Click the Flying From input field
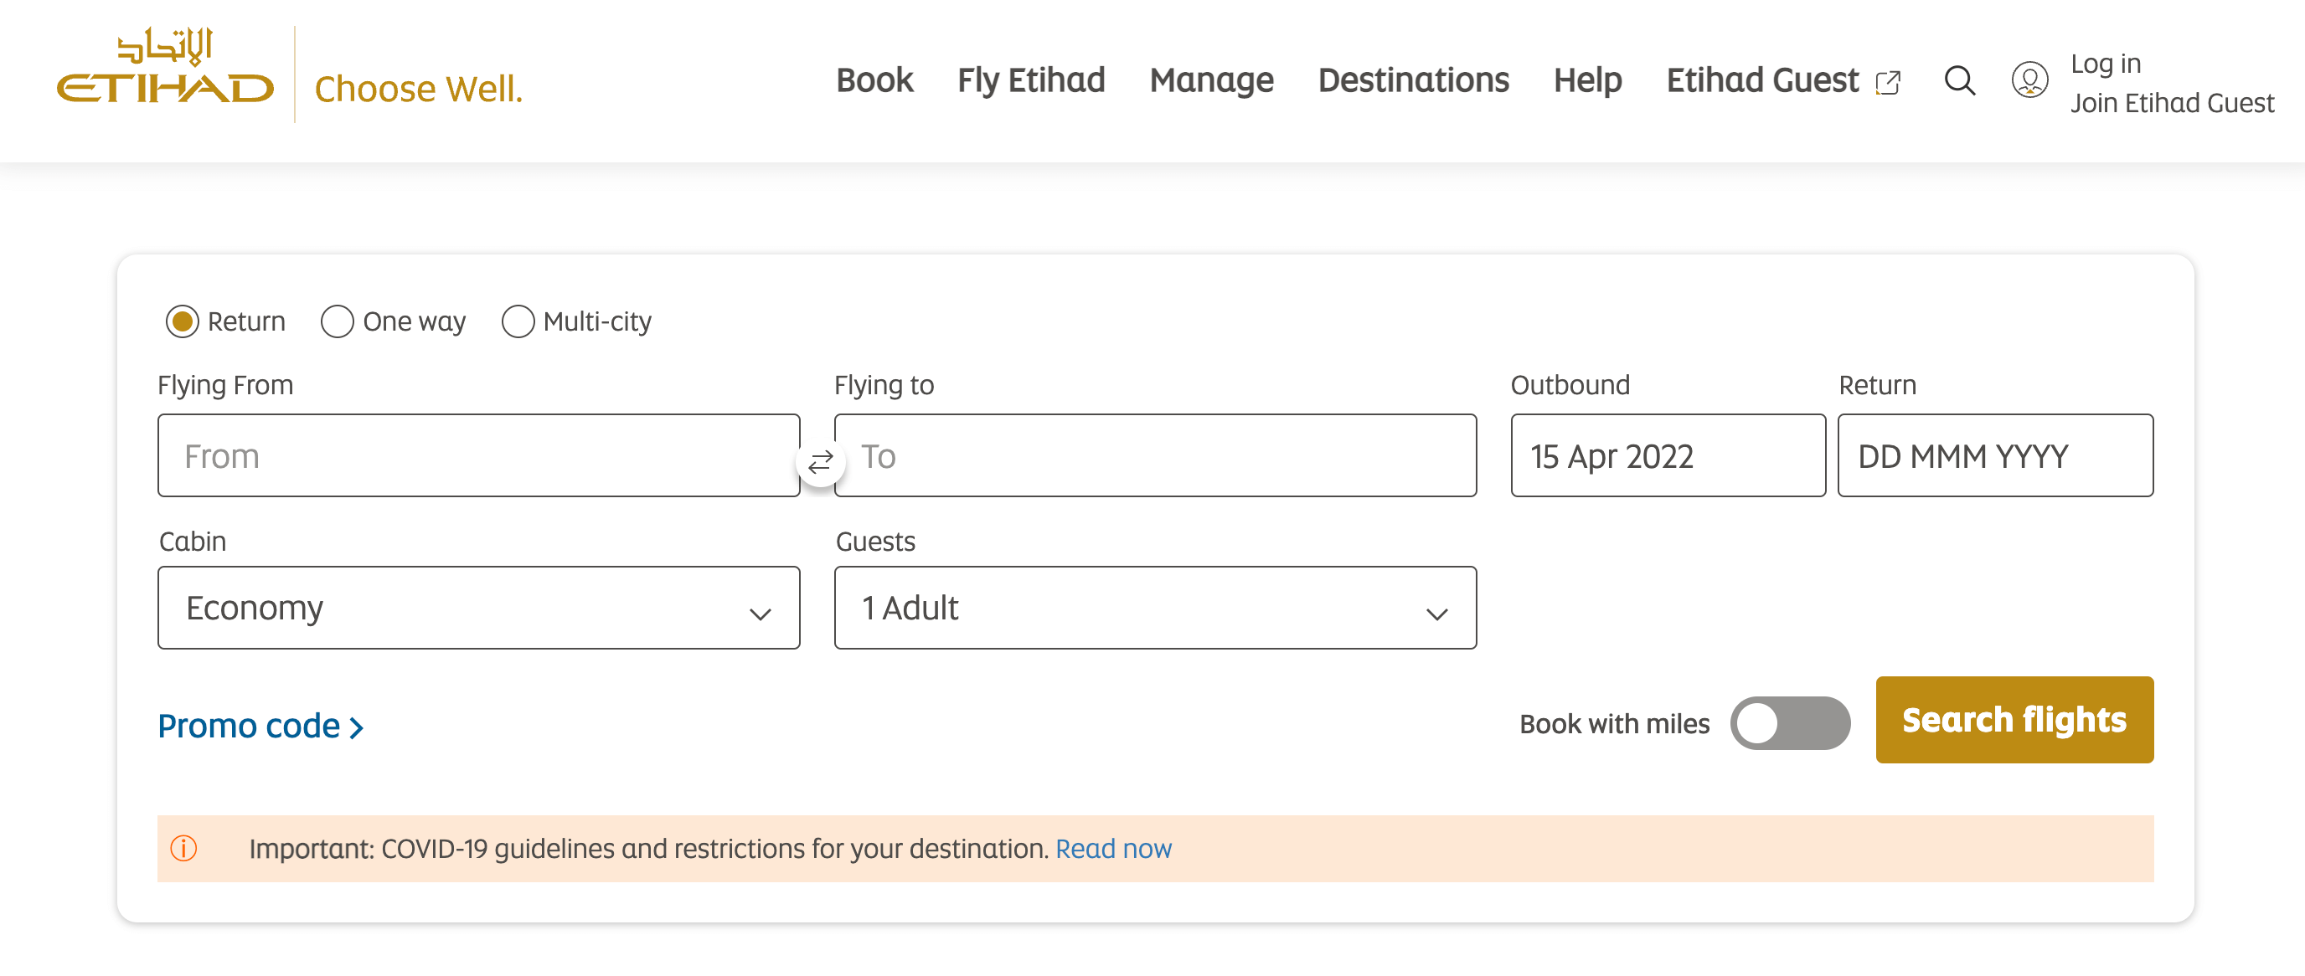 point(479,455)
